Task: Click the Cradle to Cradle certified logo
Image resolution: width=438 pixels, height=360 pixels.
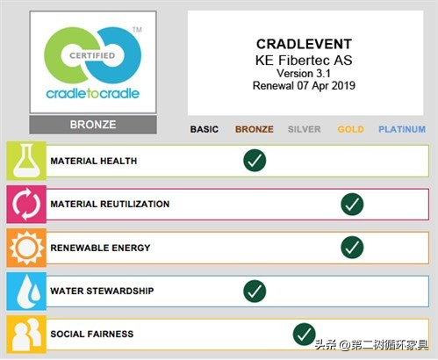Action: (x=93, y=62)
